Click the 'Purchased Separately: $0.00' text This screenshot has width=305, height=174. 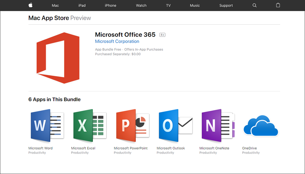[118, 54]
